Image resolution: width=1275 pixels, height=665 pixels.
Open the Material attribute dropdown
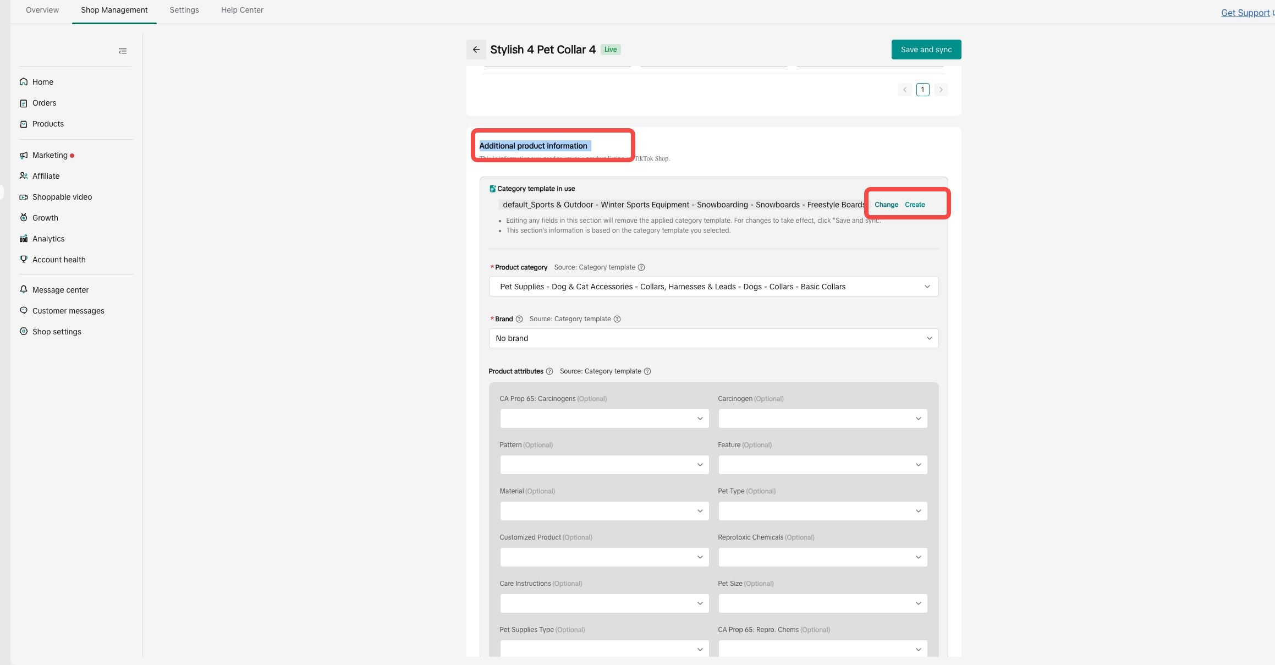(604, 511)
